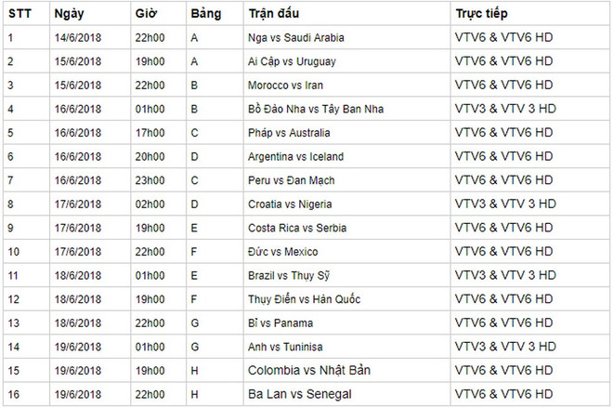Select Bồ Đào Nha vs Tây Ban Nha

coord(317,109)
